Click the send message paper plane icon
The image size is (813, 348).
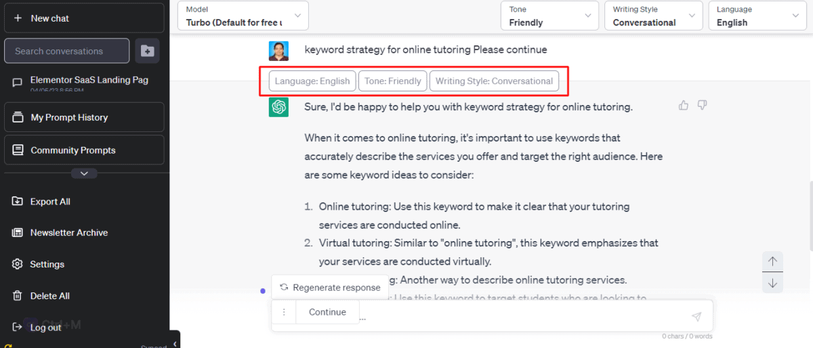696,316
